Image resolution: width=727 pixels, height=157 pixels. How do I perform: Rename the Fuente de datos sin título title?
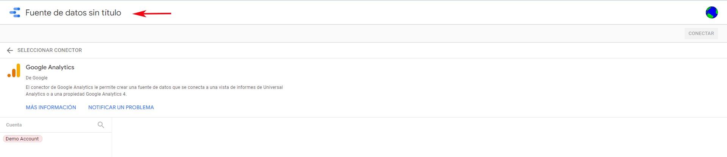(x=73, y=12)
